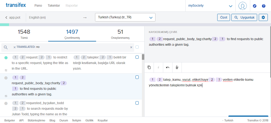The image size is (271, 123).
Task: Check the box for requested_by:julian_todd string
Action: pos(137,103)
